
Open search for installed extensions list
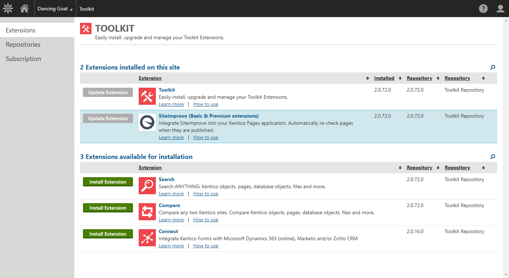(493, 67)
